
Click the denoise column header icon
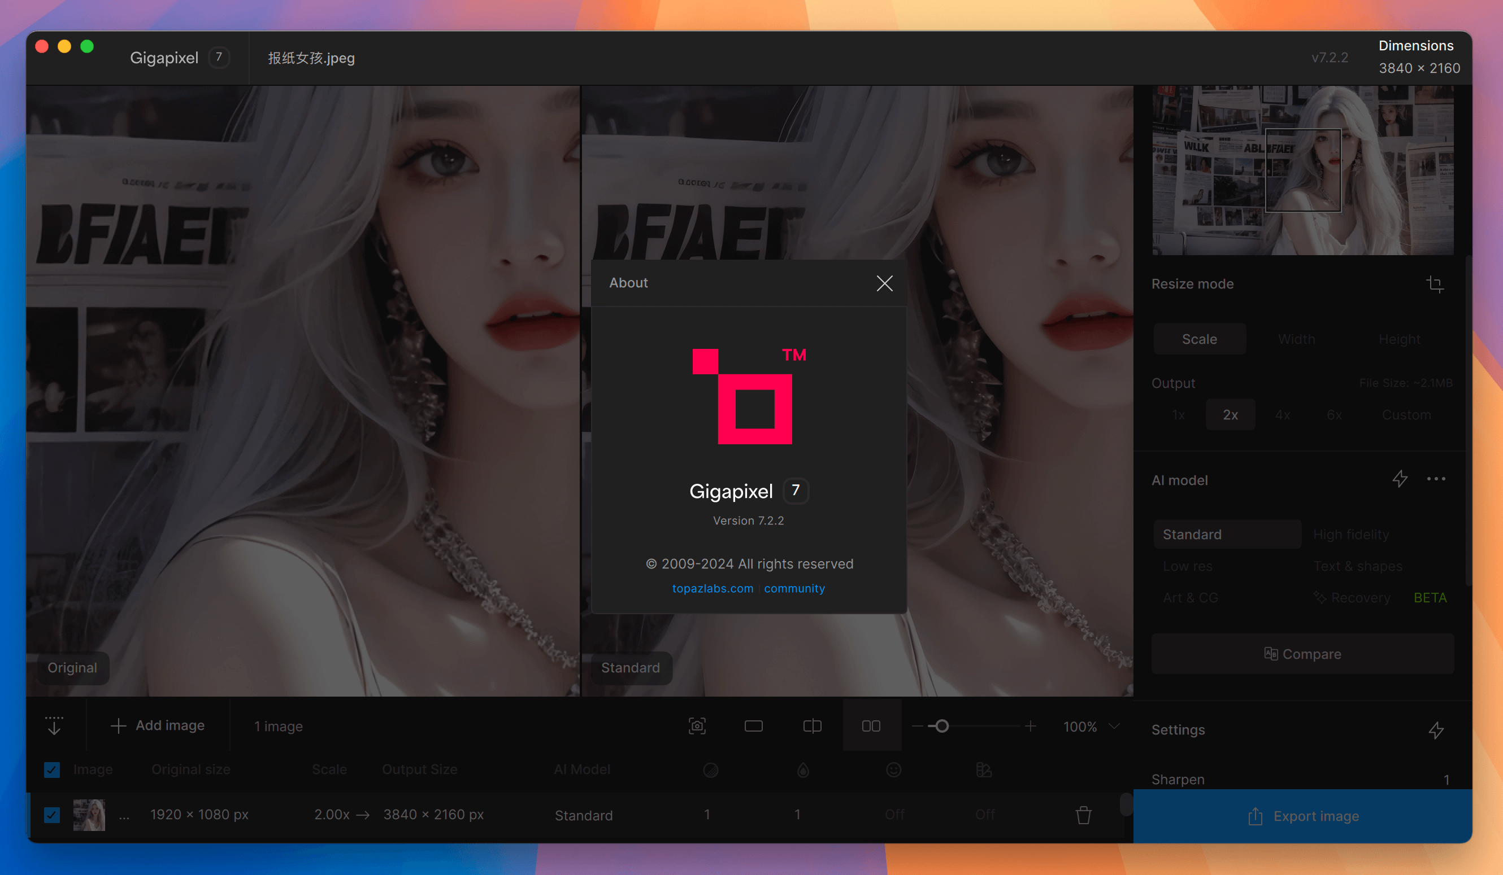[x=711, y=770]
